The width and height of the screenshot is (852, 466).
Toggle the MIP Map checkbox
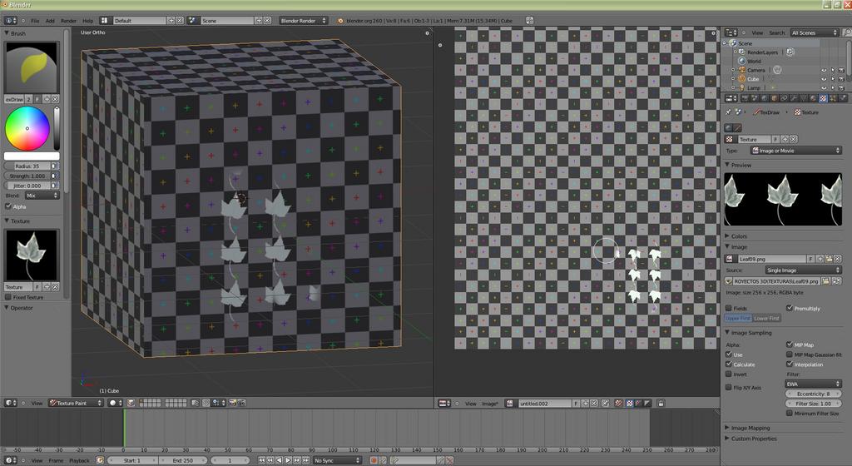(x=790, y=345)
